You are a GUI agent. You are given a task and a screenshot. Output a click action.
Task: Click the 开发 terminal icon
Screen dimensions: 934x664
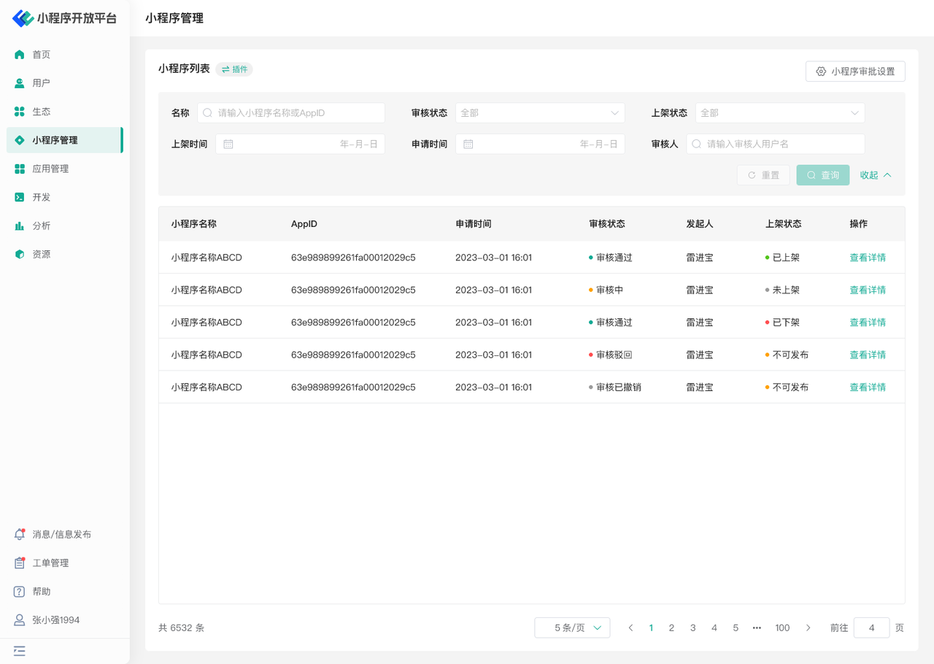pyautogui.click(x=20, y=197)
